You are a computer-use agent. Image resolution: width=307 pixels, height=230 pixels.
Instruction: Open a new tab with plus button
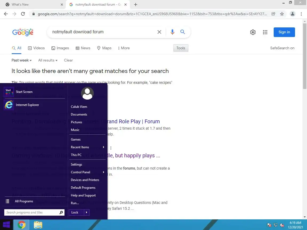(135, 5)
